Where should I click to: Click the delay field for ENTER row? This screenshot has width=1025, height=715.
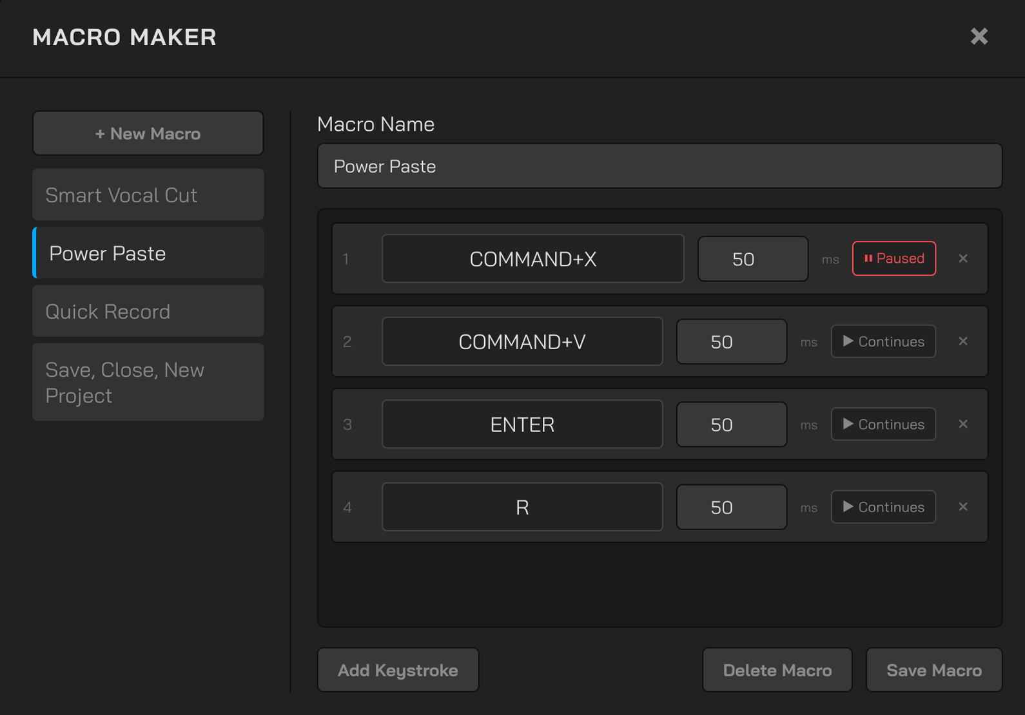[731, 424]
